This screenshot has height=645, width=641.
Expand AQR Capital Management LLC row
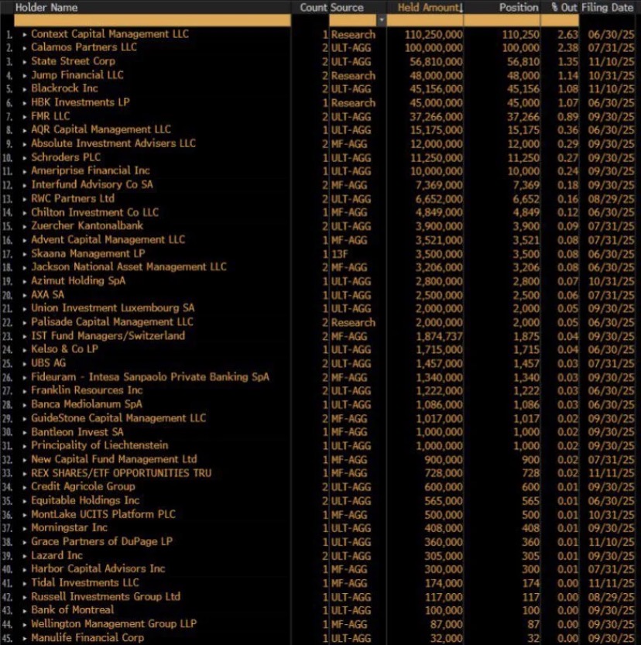click(x=25, y=130)
